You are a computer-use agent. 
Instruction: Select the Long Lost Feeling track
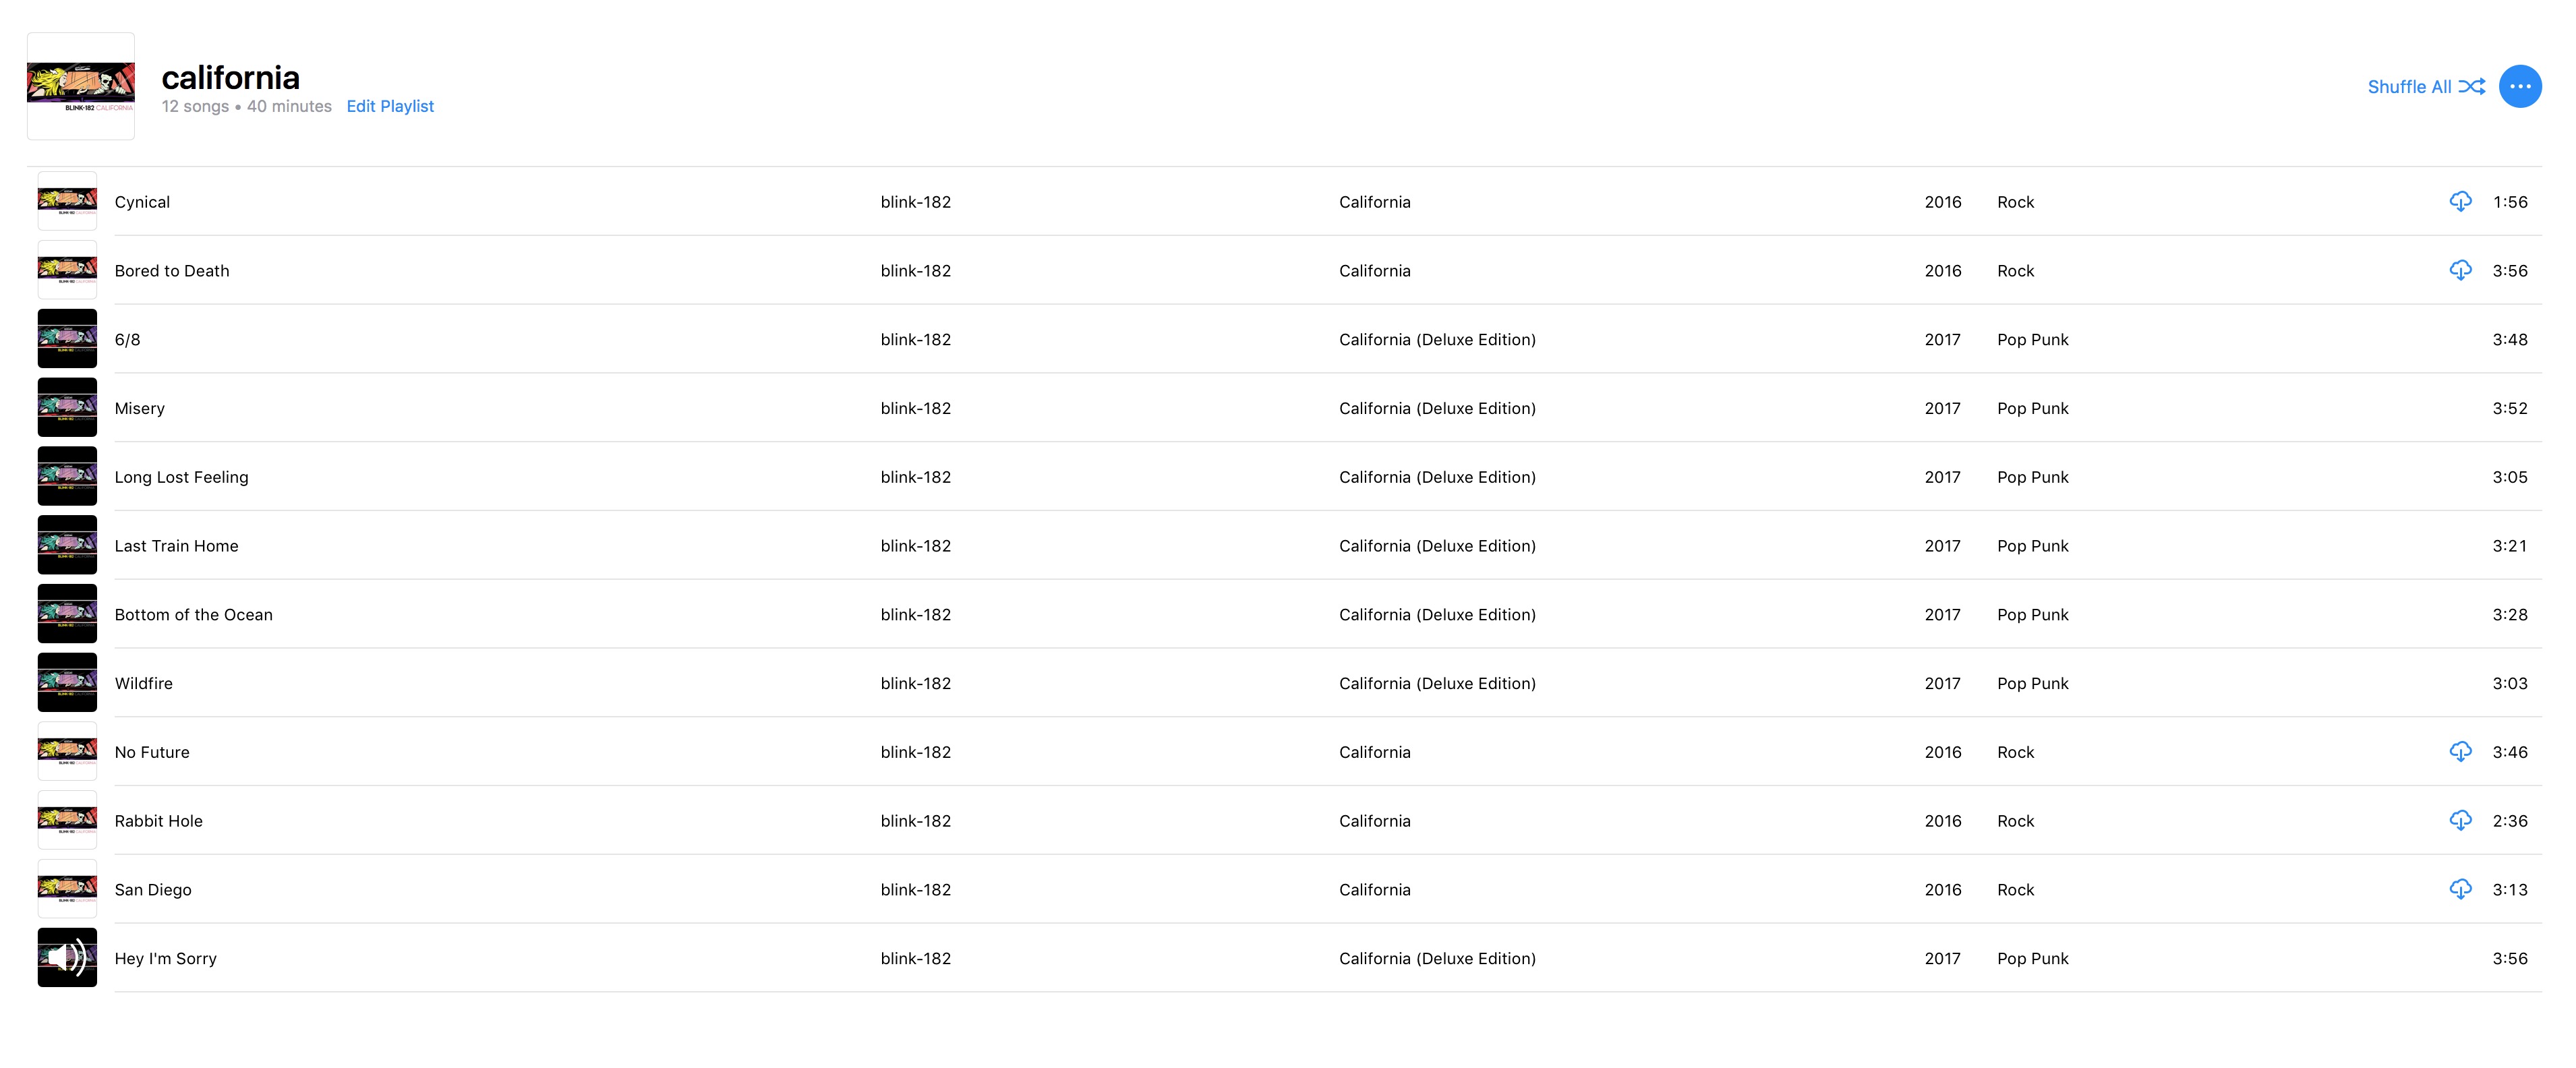(181, 477)
